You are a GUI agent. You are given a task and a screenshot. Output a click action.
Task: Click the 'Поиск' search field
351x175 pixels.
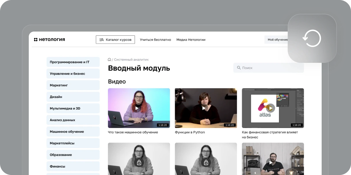[x=268, y=68]
